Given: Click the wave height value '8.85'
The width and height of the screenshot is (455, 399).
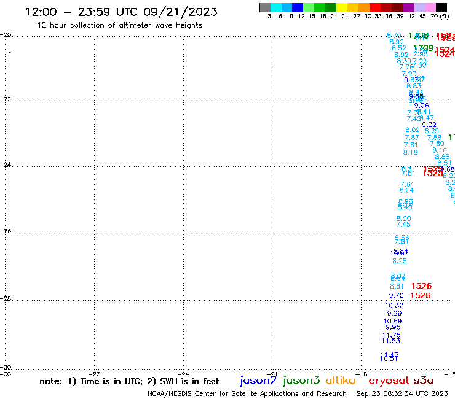Looking at the screenshot, I should 442,157.
